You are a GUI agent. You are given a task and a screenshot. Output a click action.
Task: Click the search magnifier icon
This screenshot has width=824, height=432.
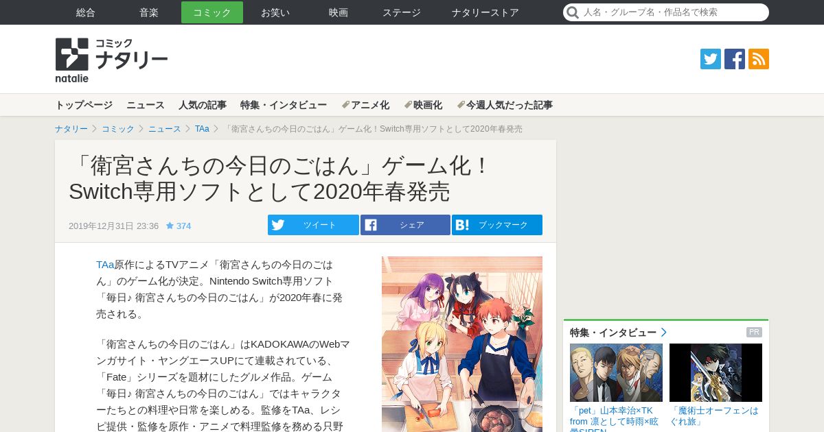click(572, 12)
